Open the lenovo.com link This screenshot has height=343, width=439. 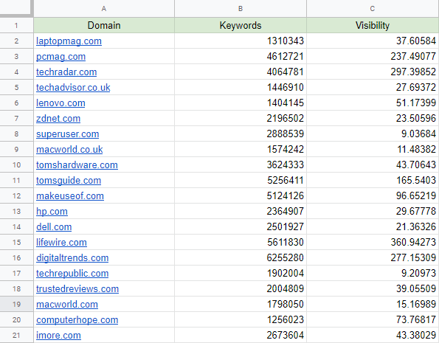click(61, 103)
